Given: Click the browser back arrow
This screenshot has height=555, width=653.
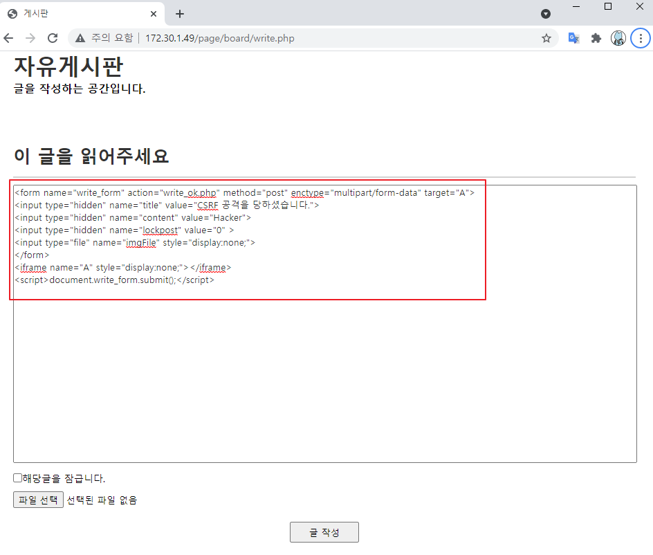Looking at the screenshot, I should [8, 38].
